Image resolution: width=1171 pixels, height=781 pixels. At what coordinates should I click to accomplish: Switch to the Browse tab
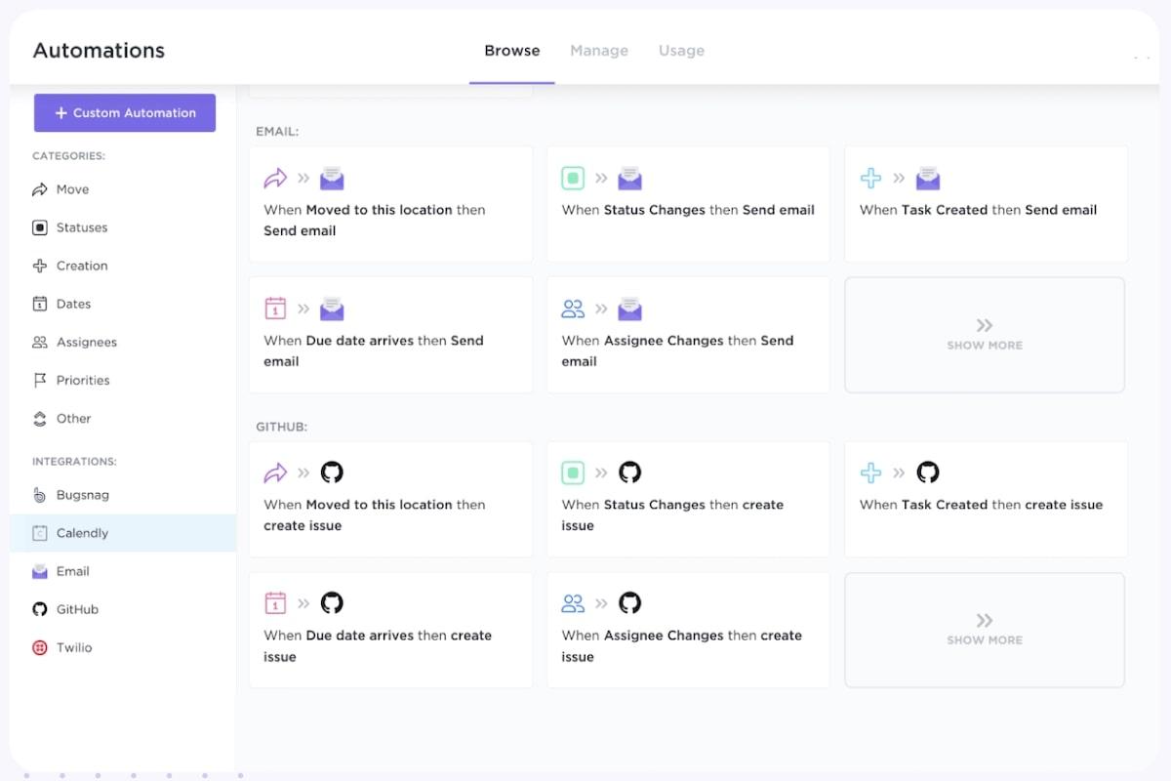512,51
